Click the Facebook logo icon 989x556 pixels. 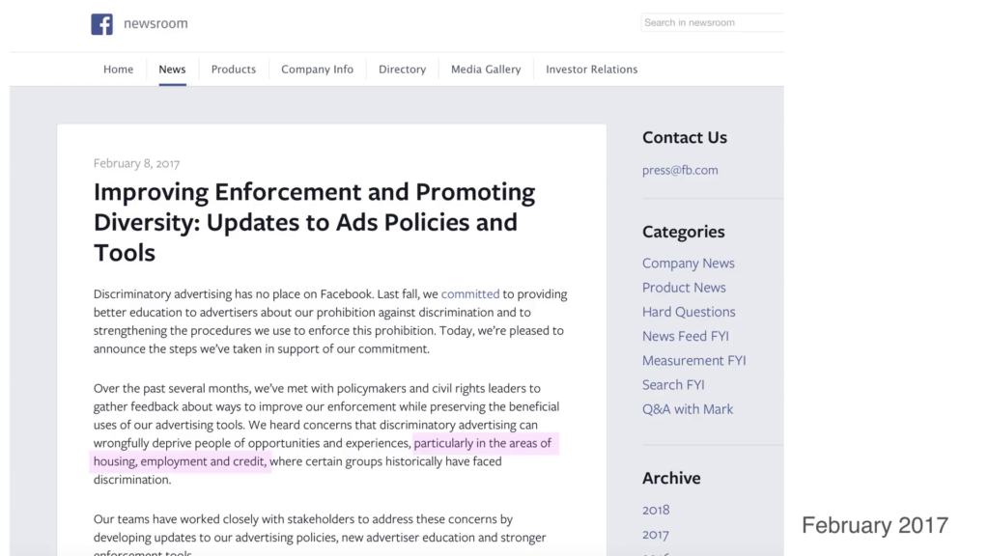point(101,24)
